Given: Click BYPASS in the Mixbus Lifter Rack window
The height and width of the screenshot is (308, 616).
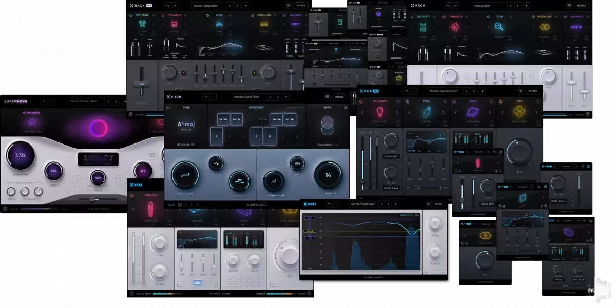Looking at the screenshot, I should [581, 6].
